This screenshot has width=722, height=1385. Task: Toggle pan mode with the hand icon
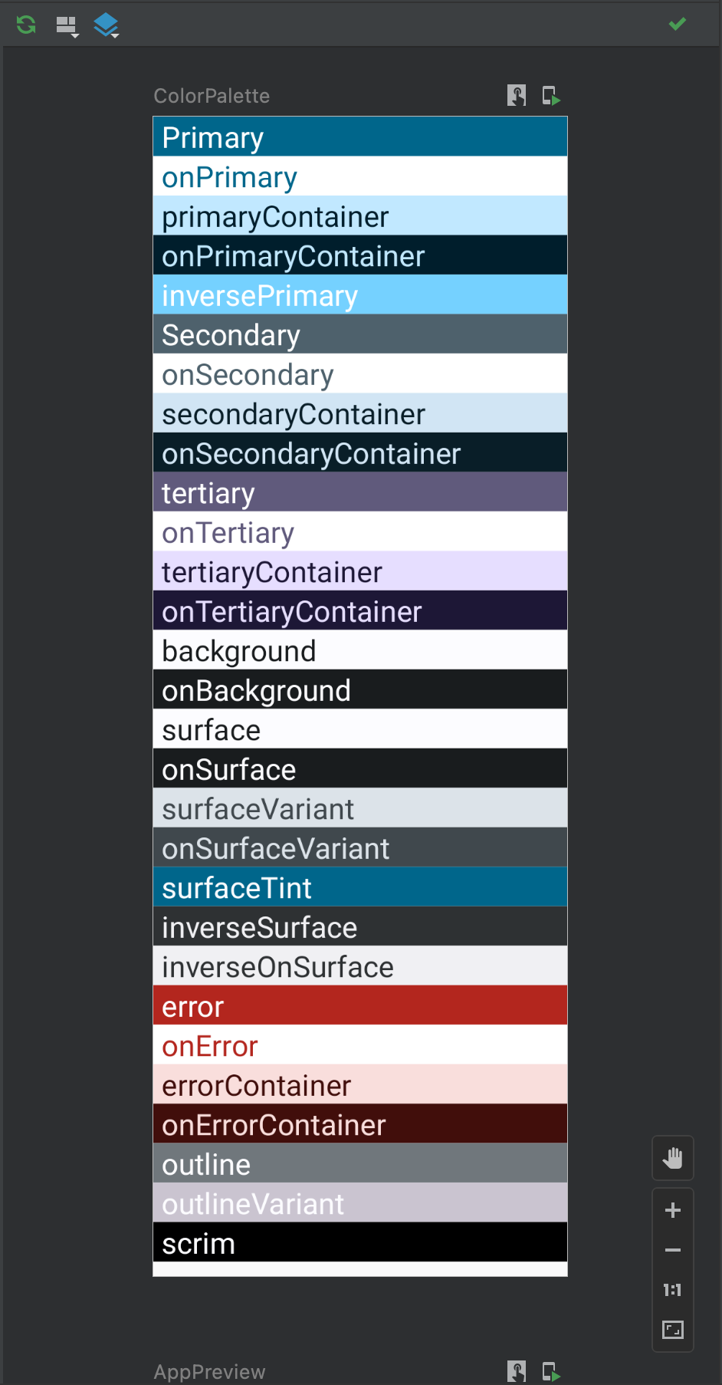click(x=672, y=1158)
